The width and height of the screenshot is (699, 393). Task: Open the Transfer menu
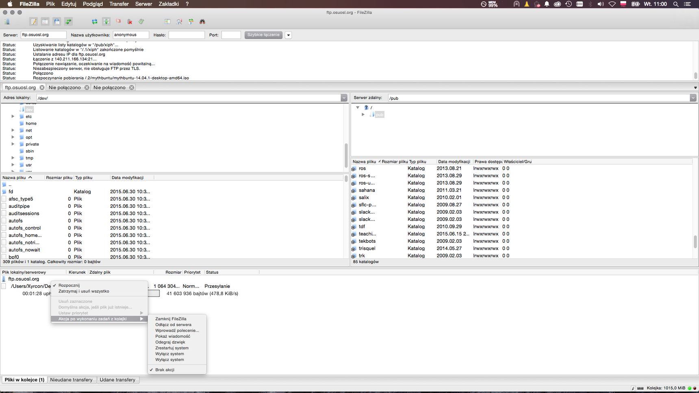(119, 4)
